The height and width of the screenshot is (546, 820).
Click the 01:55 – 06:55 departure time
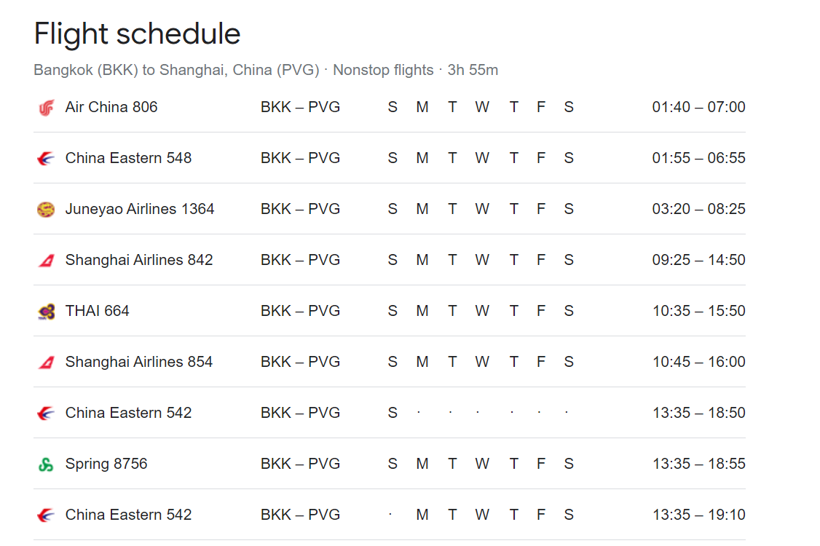tap(698, 158)
